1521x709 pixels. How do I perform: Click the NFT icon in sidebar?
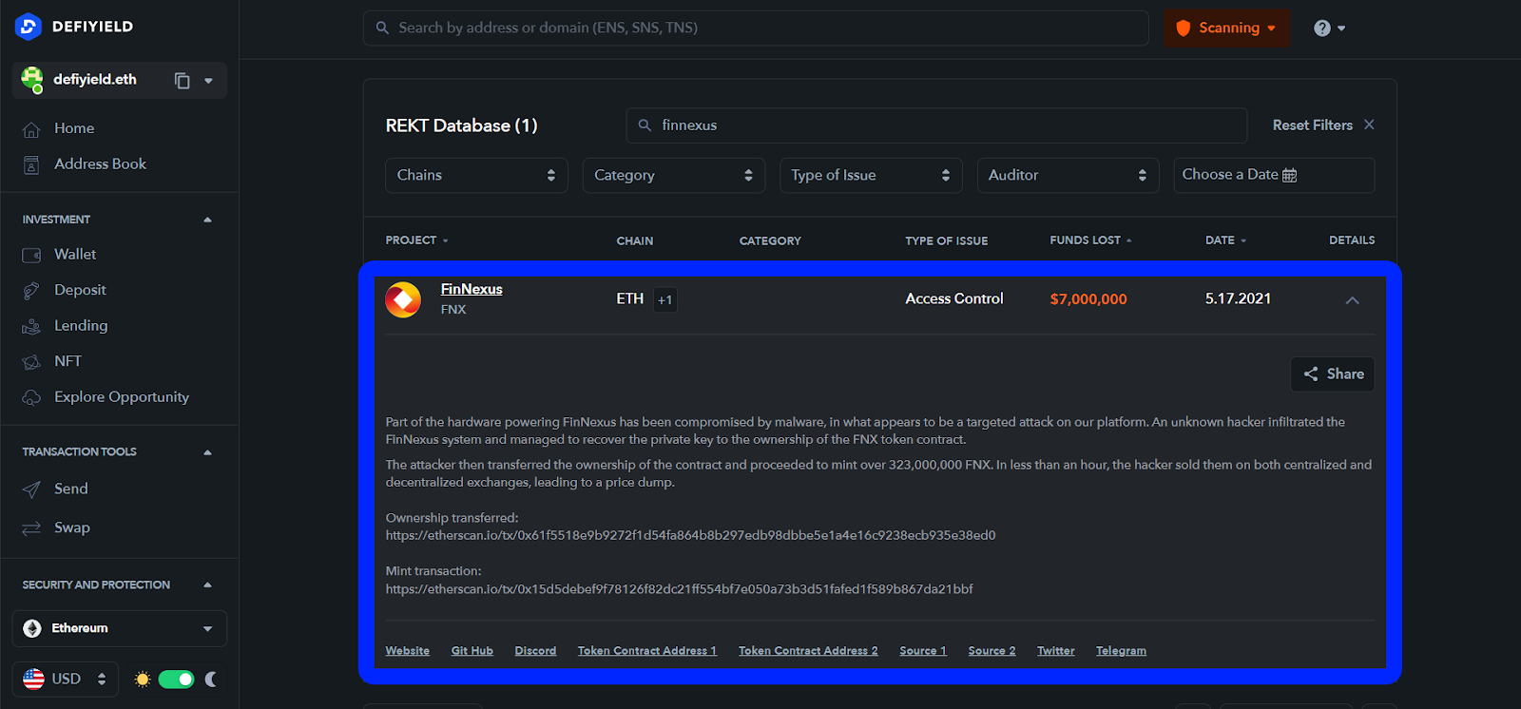click(x=31, y=362)
